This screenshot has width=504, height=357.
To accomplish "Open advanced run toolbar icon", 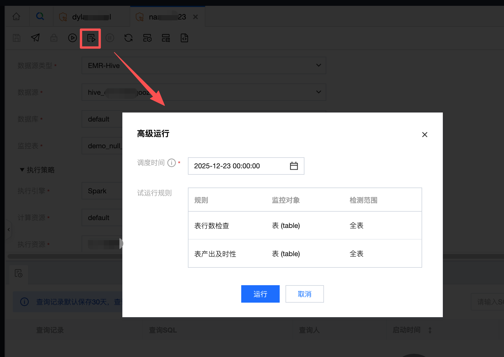I will pos(91,38).
